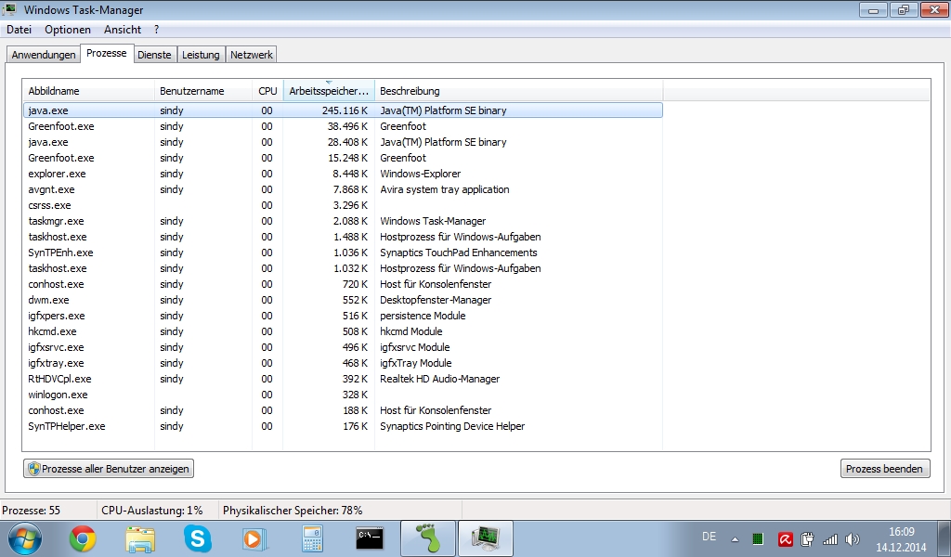The height and width of the screenshot is (557, 951).
Task: Select the csrss.exe process
Action: (343, 205)
